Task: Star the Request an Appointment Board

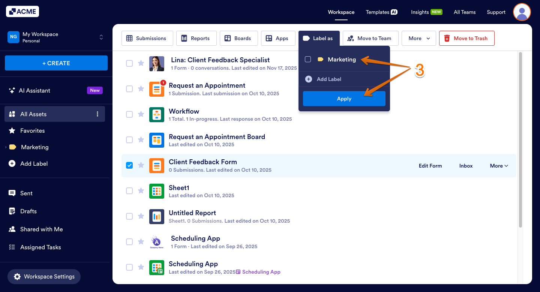Action: pos(141,140)
